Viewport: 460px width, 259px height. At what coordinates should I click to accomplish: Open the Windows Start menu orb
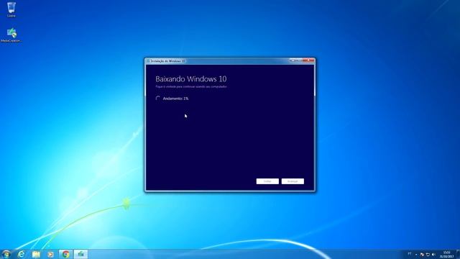[6, 254]
